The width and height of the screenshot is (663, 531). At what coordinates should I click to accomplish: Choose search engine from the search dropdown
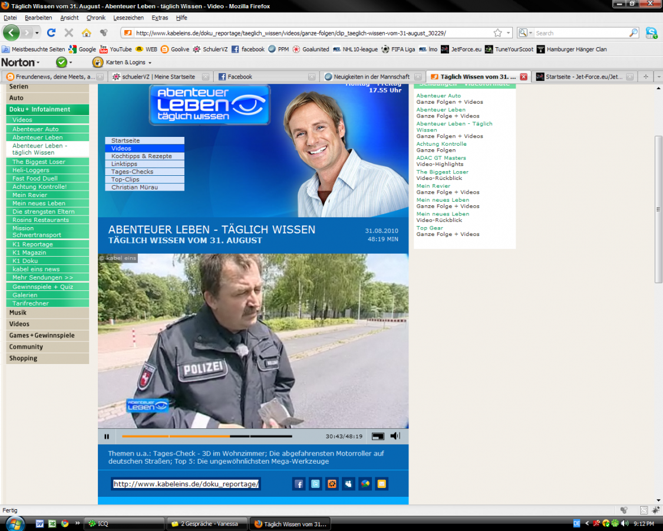point(526,32)
